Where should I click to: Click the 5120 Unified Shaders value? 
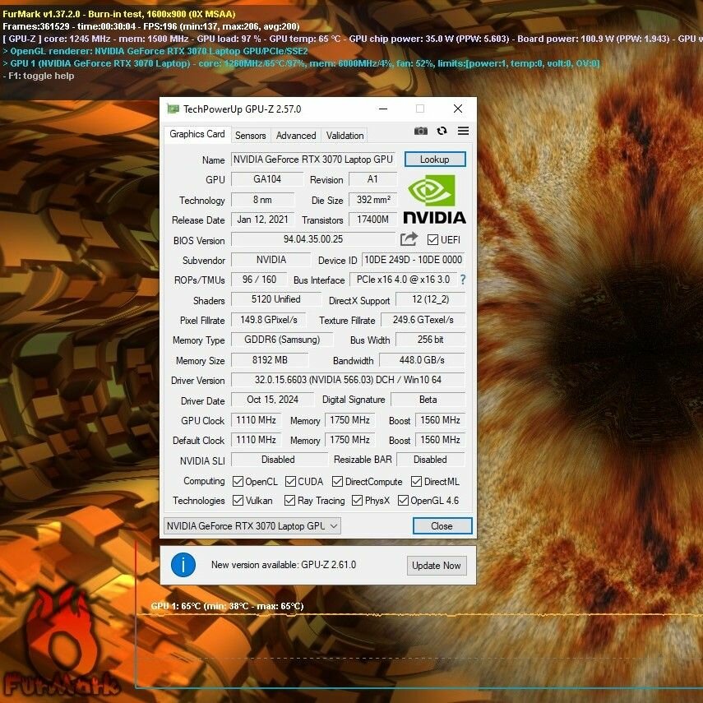tap(276, 299)
